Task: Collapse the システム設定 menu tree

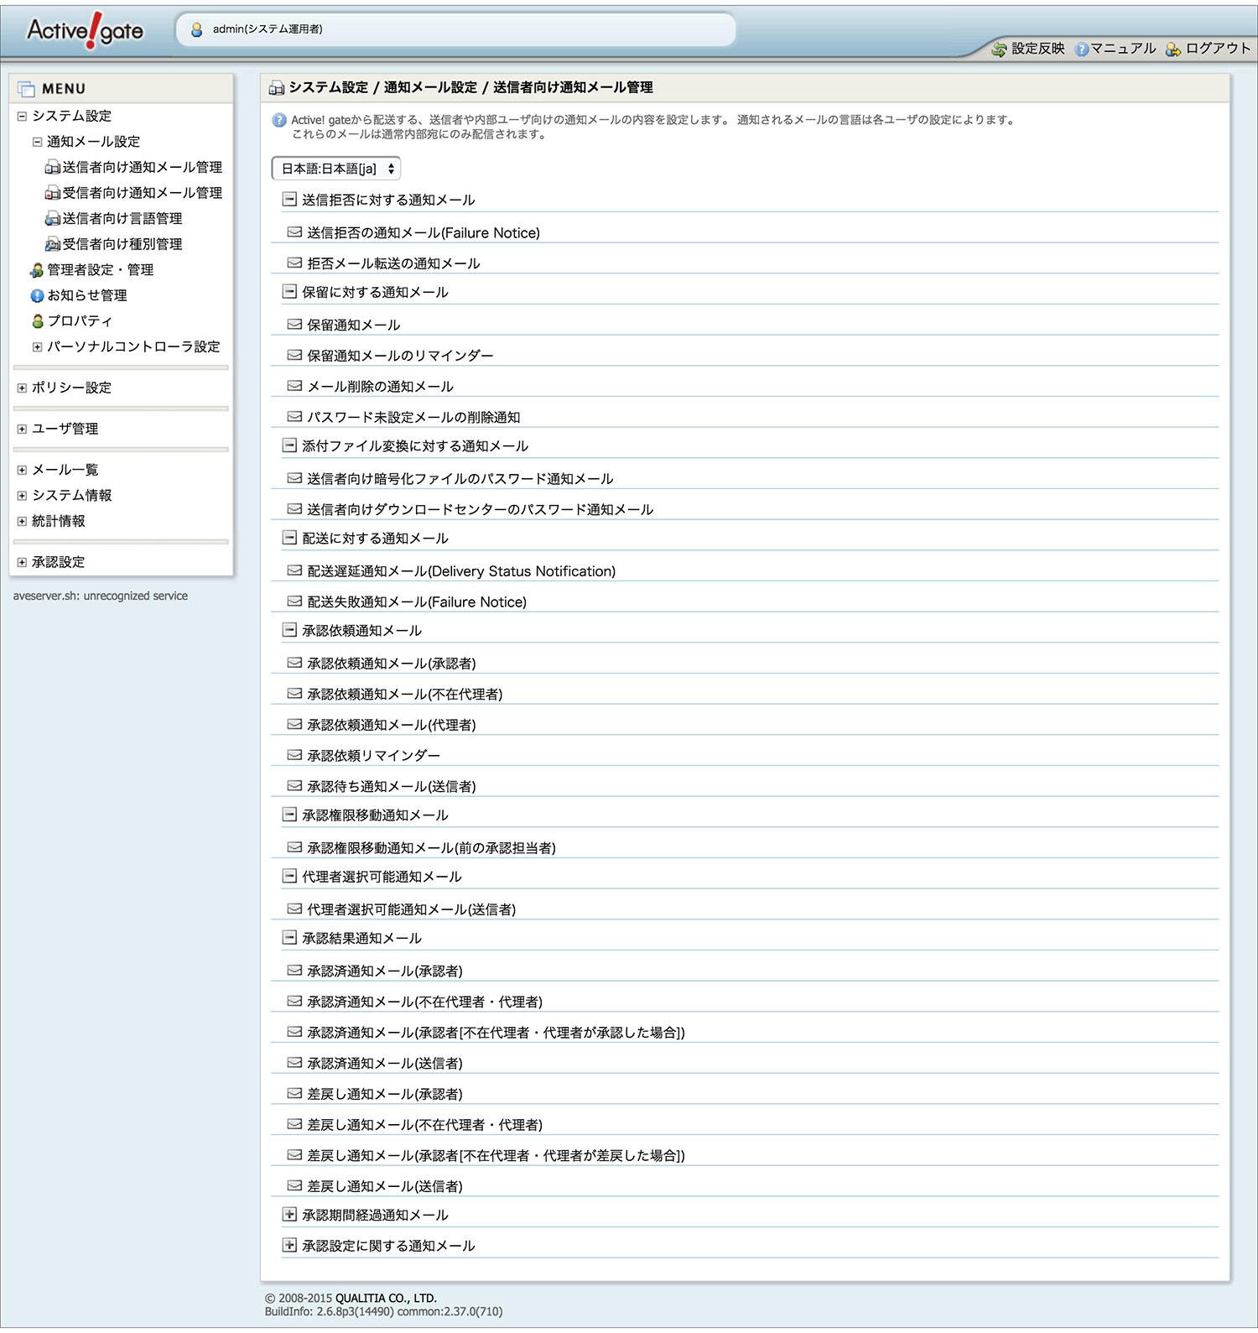Action: [x=22, y=117]
